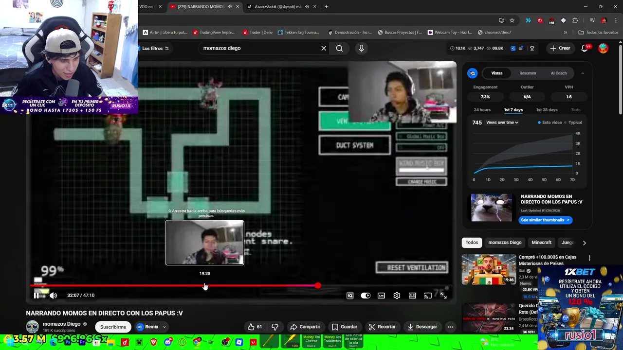Open the YouTube account avatar menu

click(x=603, y=48)
